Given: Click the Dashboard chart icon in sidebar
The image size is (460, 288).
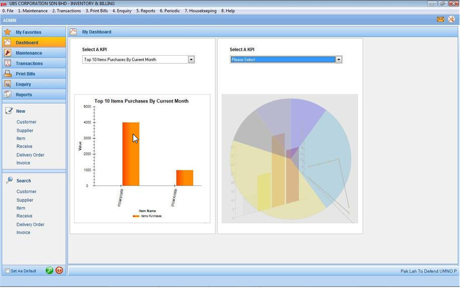Looking at the screenshot, I should (x=8, y=42).
